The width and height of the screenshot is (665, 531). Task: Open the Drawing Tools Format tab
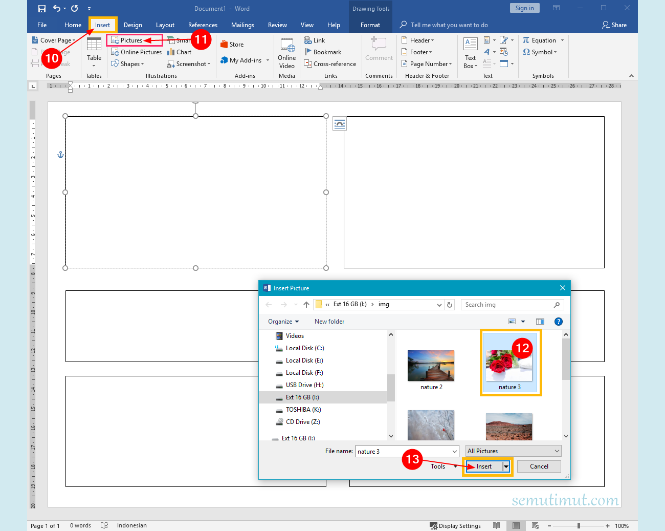[370, 25]
